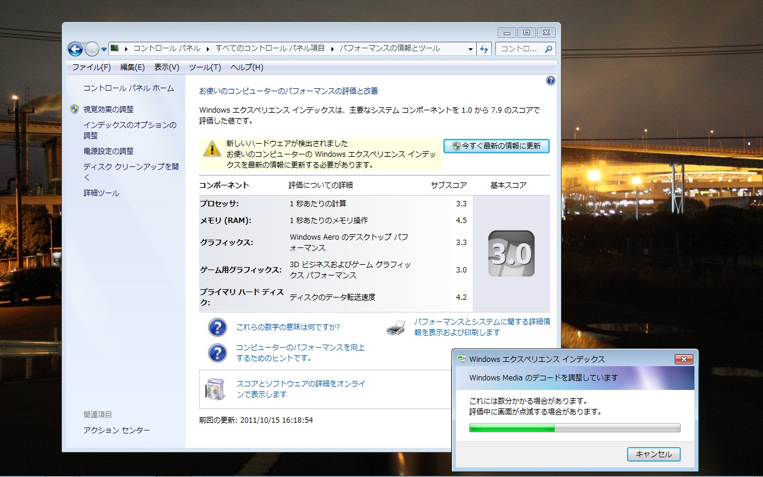The image size is (763, 477).
Task: Open the recent pages dropdown arrow
Action: tap(104, 49)
